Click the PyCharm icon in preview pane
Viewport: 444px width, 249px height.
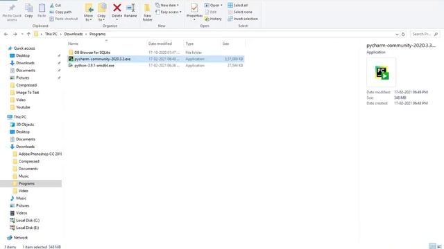pos(382,73)
